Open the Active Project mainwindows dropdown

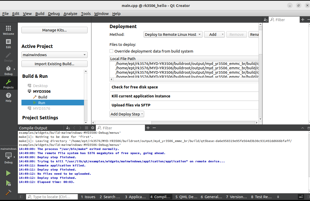pyautogui.click(x=55, y=55)
